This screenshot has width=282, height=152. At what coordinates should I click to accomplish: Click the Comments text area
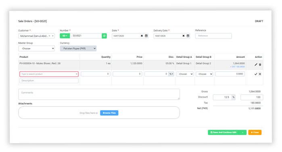[x=99, y=94]
